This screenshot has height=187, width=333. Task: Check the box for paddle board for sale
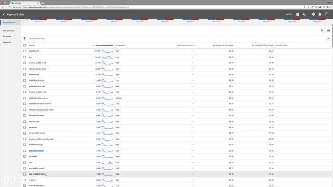pyautogui.click(x=24, y=86)
